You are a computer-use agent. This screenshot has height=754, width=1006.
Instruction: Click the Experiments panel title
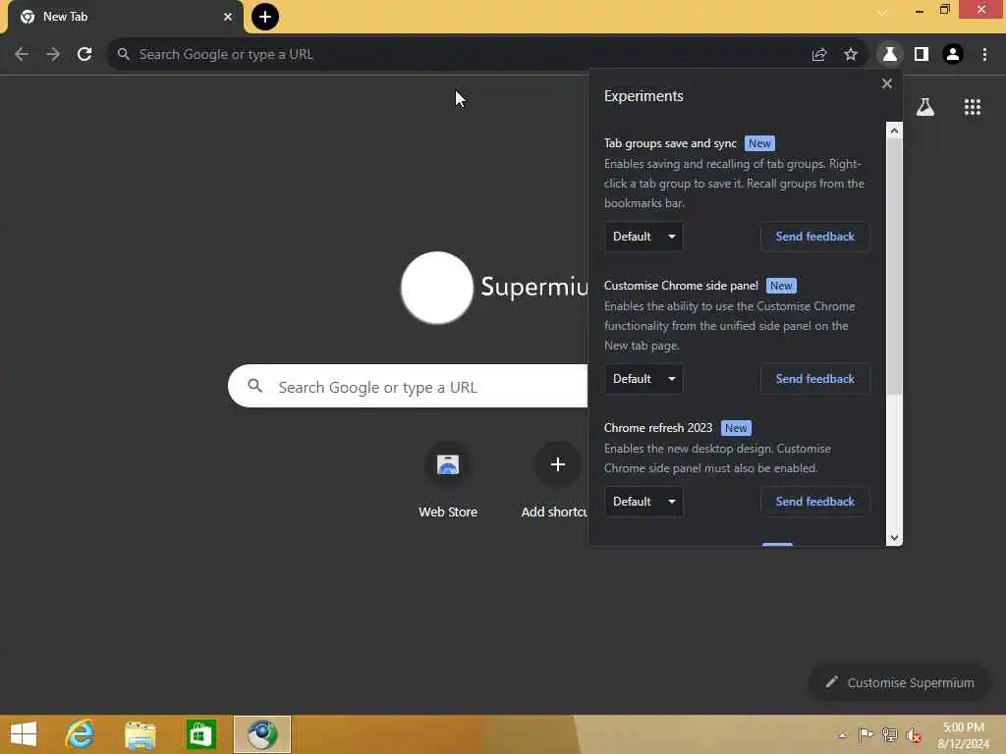643,96
